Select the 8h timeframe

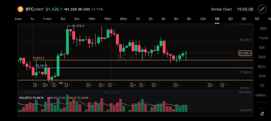point(189,19)
